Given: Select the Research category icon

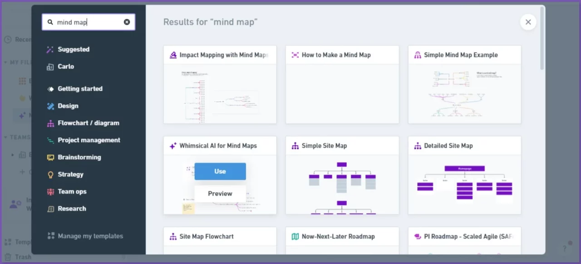Looking at the screenshot, I should click(50, 209).
